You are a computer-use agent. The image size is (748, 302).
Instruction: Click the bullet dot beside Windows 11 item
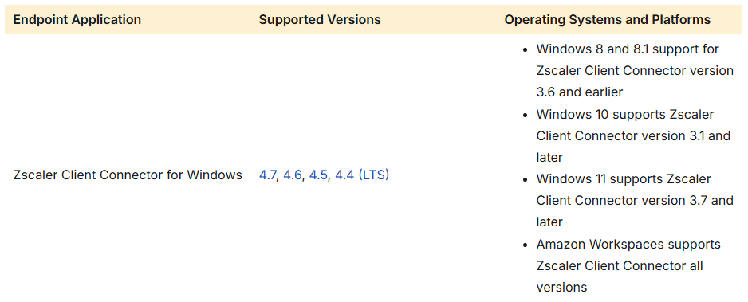point(526,179)
